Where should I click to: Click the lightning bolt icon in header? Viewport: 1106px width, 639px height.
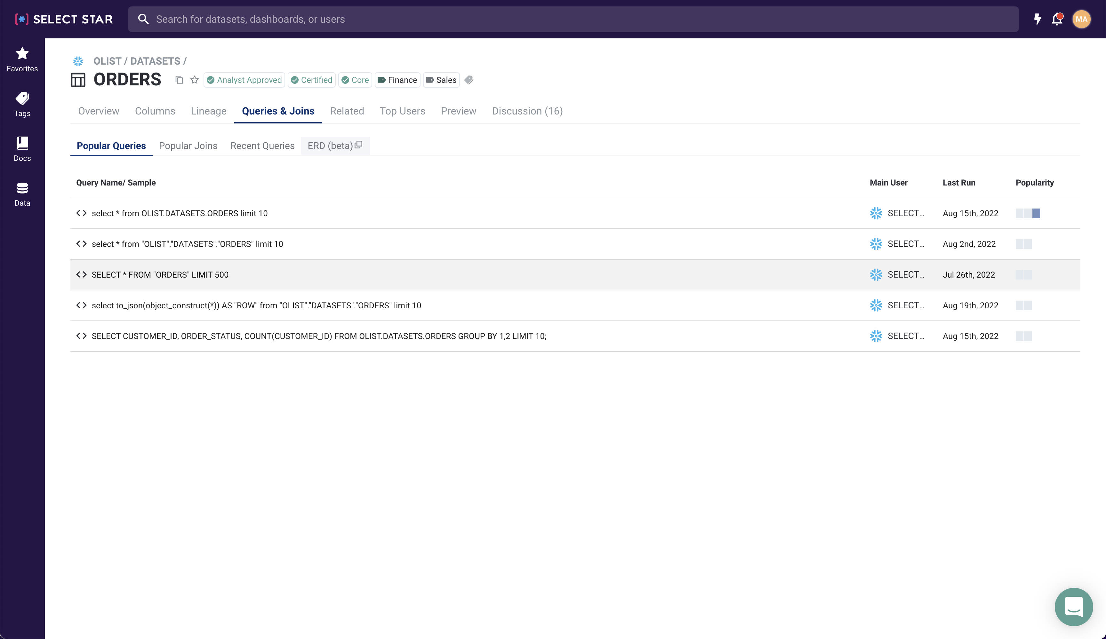coord(1038,19)
